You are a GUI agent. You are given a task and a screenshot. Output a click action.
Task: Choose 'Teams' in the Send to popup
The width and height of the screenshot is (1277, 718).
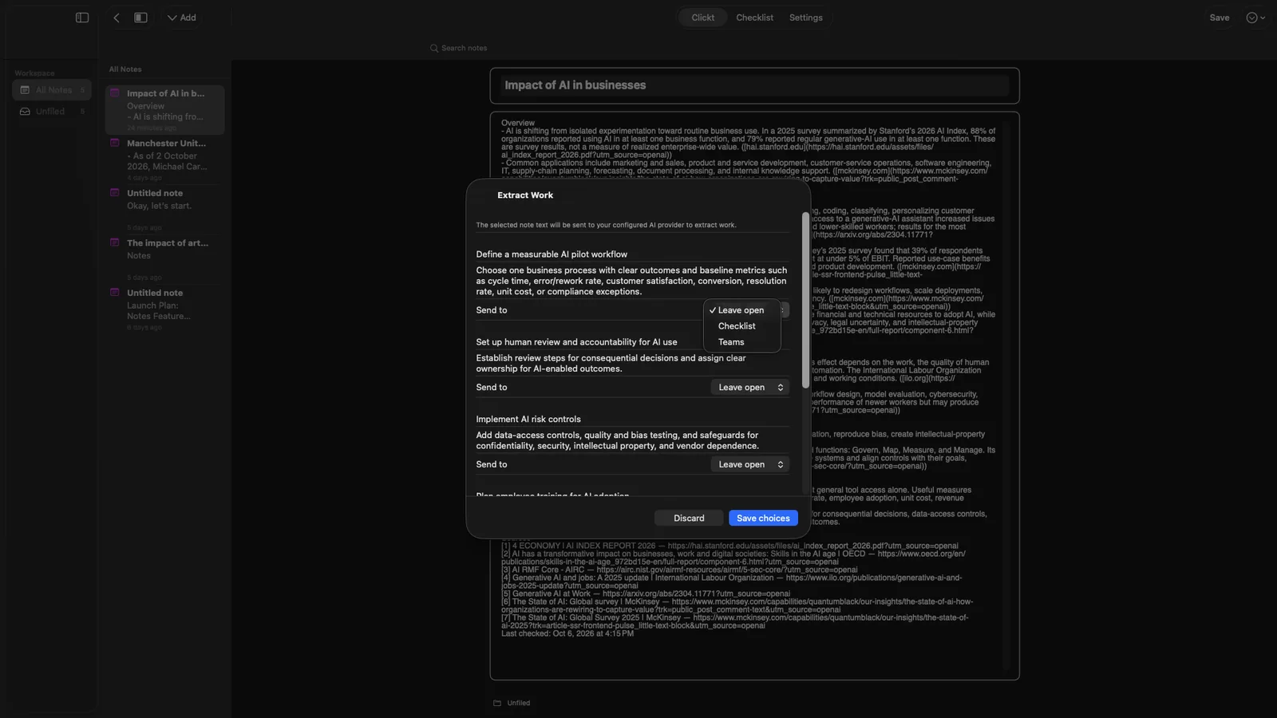tap(731, 342)
